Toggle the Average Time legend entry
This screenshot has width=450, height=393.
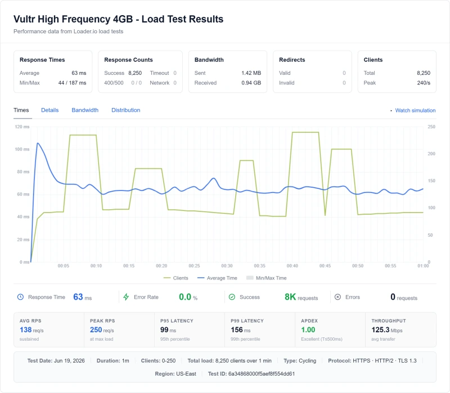pos(217,278)
